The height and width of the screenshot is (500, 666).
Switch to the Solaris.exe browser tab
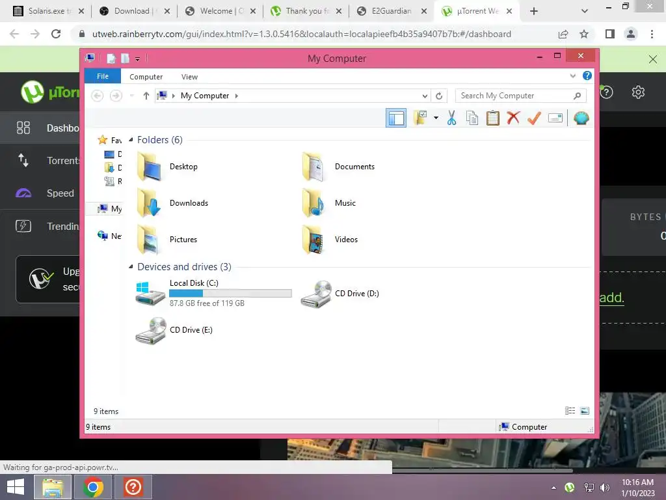(48, 11)
